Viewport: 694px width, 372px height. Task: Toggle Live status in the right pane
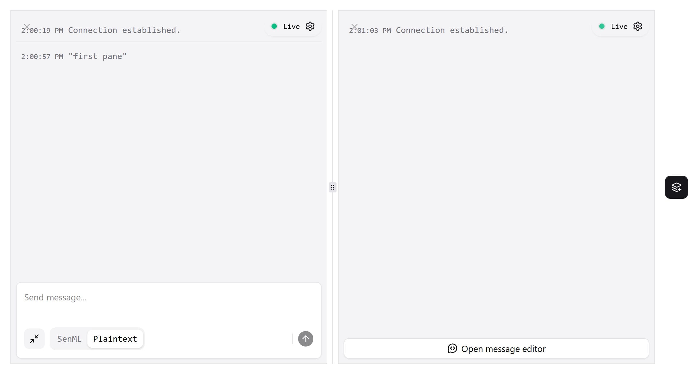tap(614, 26)
